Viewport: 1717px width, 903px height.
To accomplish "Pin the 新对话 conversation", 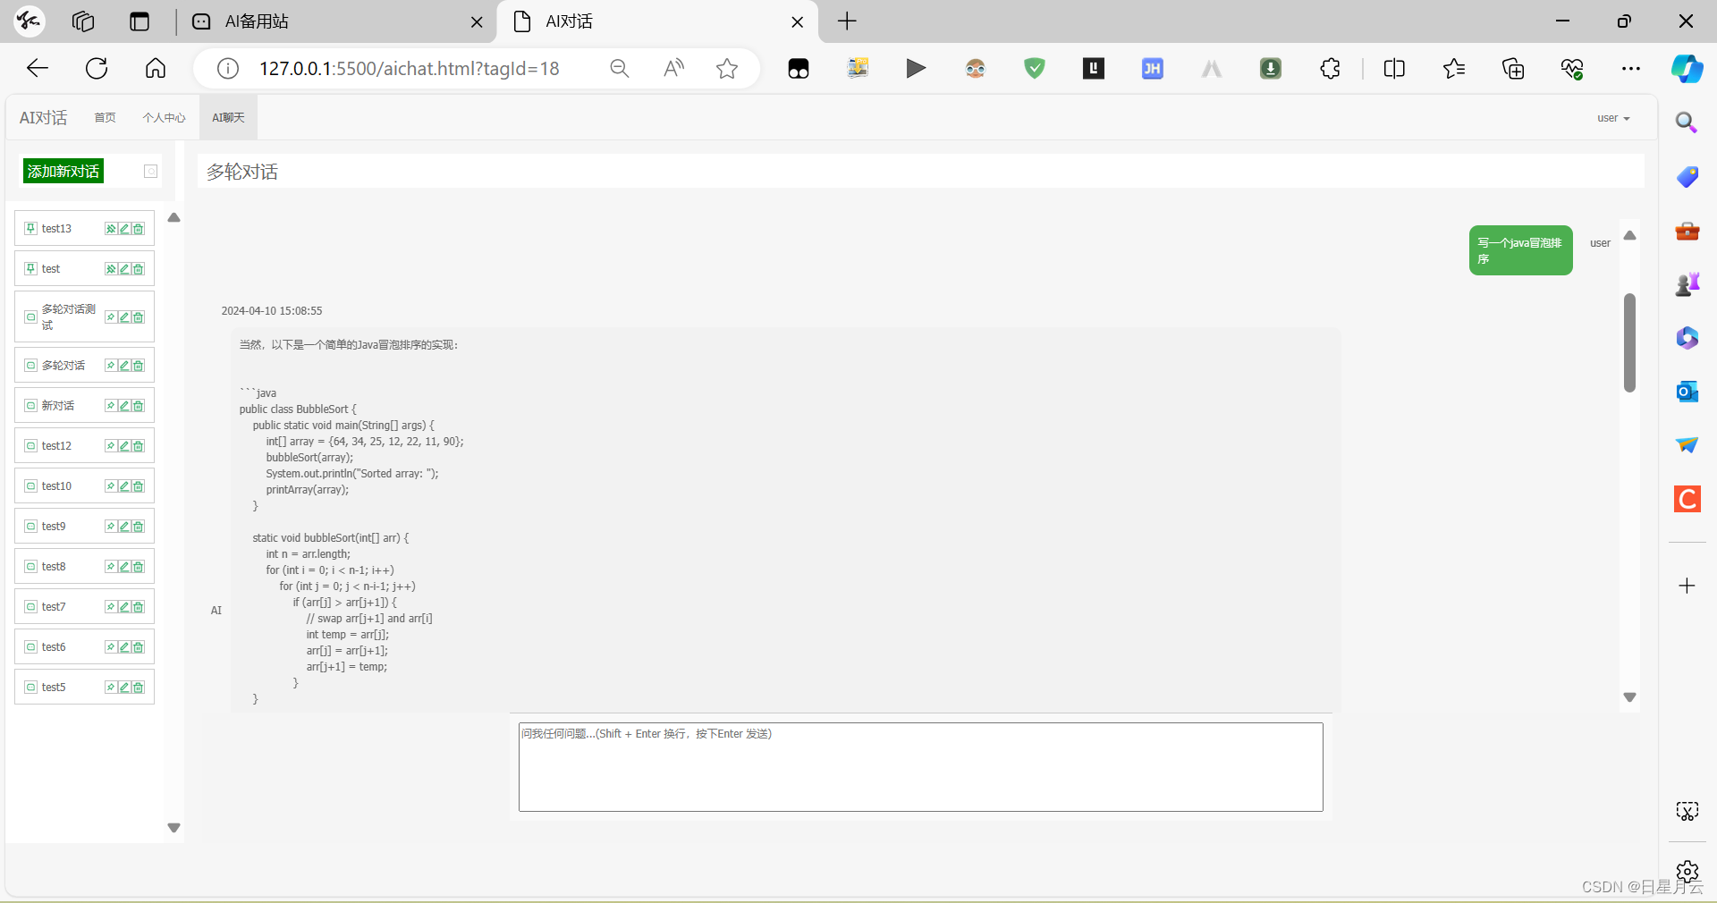I will pos(111,406).
